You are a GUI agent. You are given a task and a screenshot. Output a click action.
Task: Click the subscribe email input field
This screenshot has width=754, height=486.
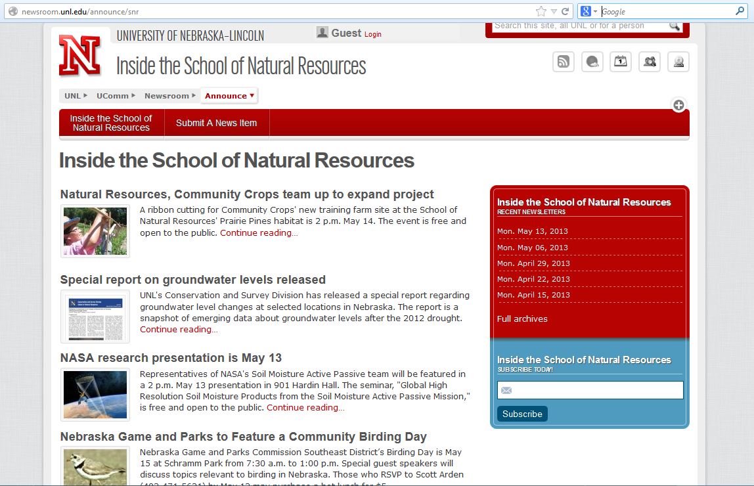(x=590, y=390)
